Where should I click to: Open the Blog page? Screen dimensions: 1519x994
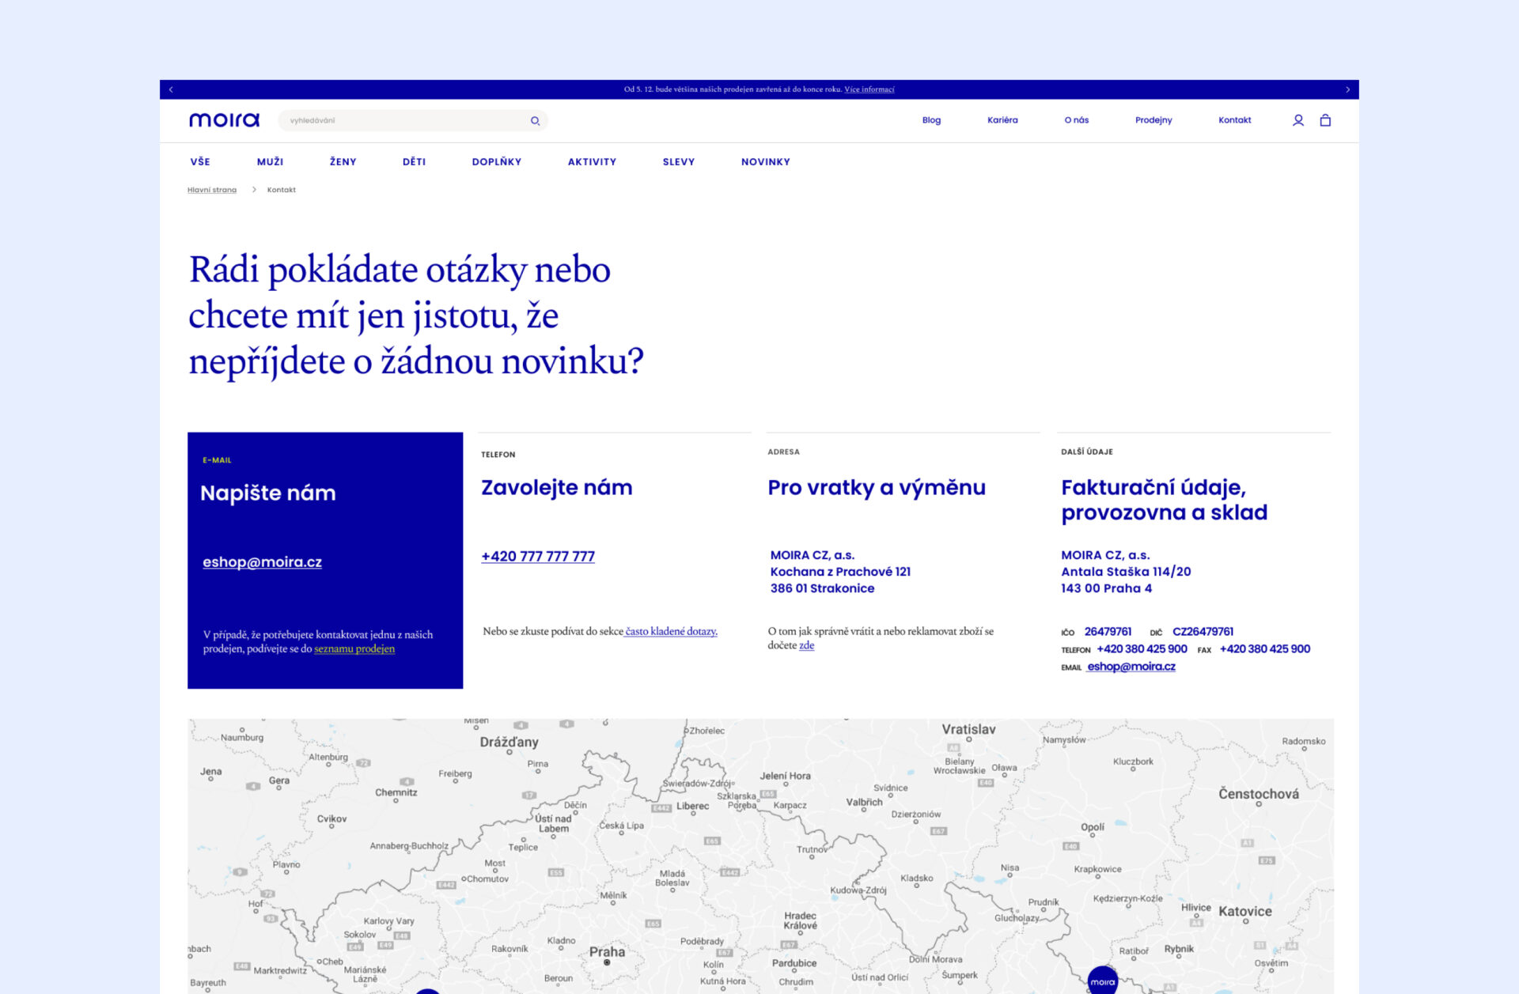point(931,120)
